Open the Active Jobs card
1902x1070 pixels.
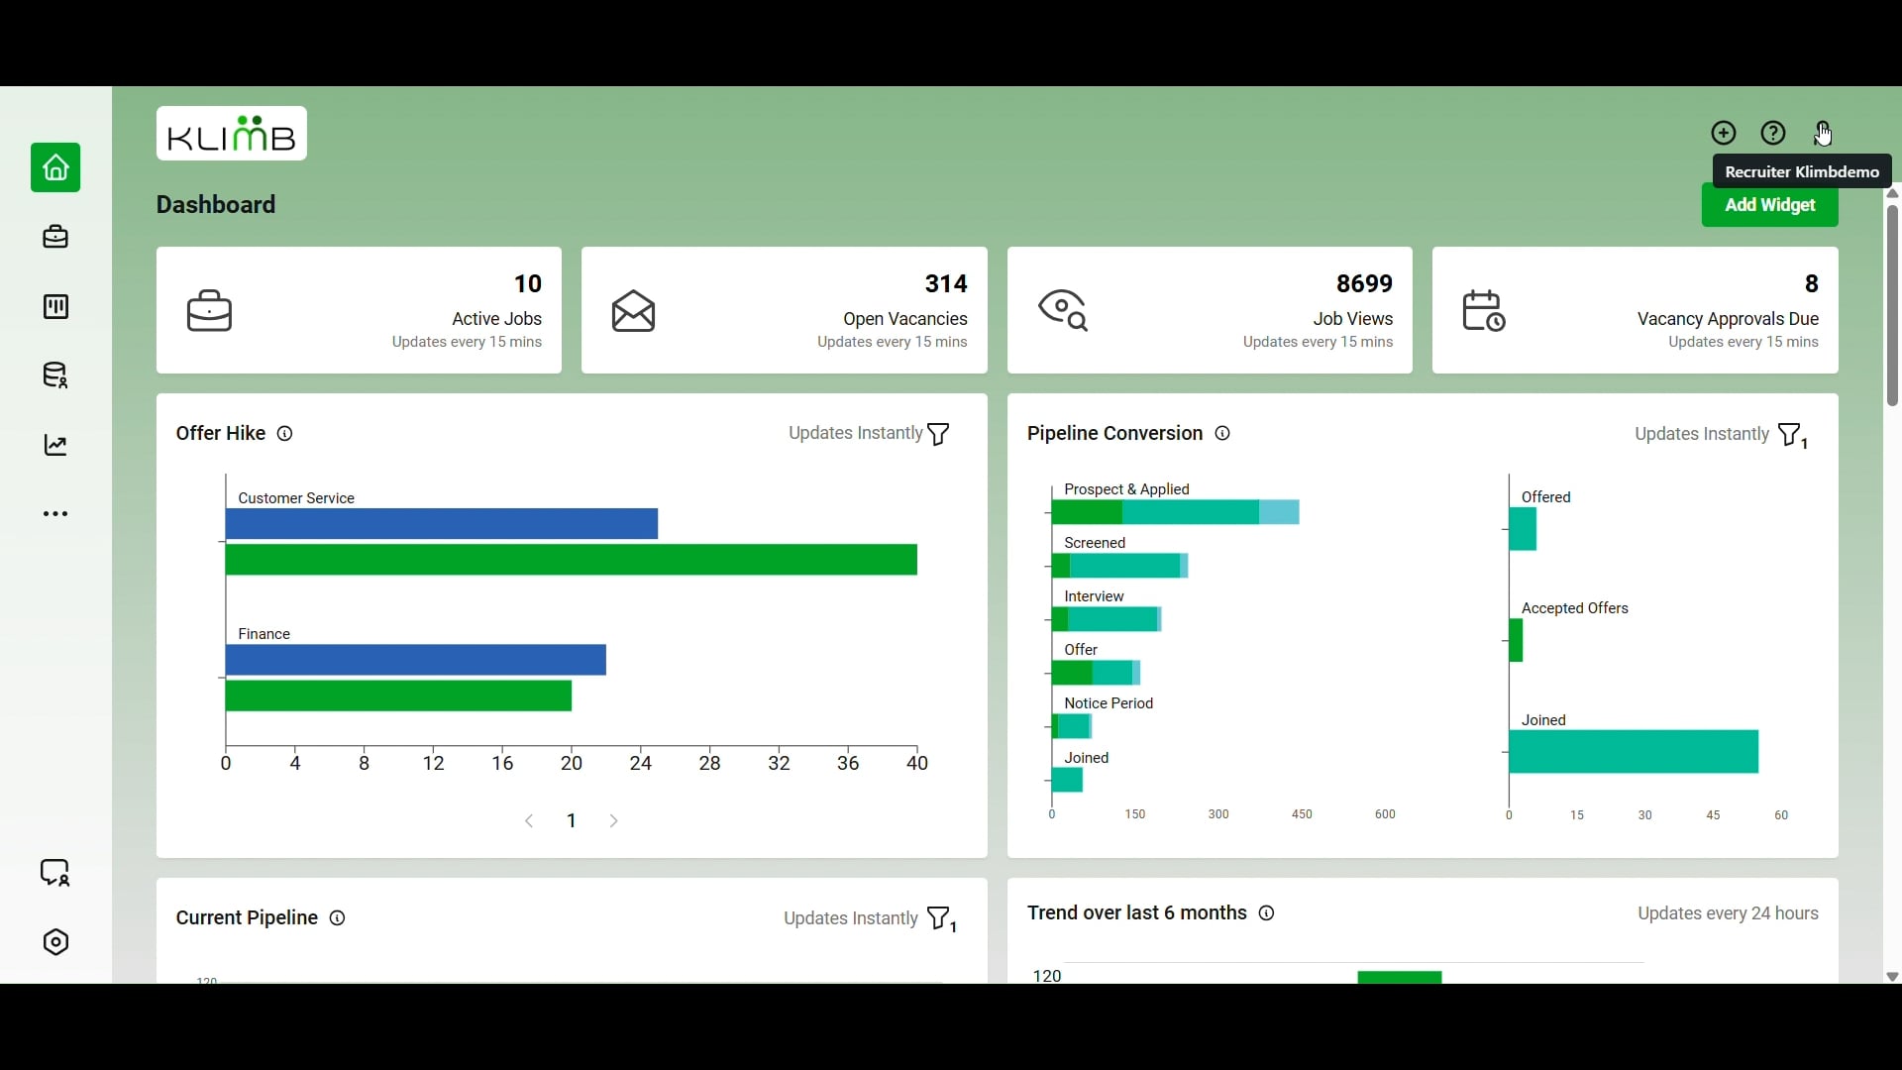tap(359, 310)
